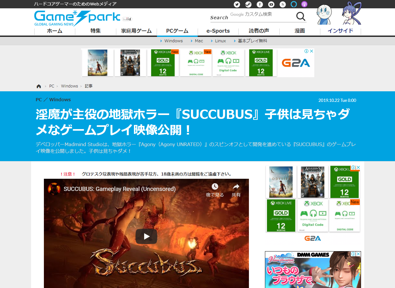The image size is (395, 288).
Task: Click first Xbox Live Gold tile in banner
Action: point(163,62)
